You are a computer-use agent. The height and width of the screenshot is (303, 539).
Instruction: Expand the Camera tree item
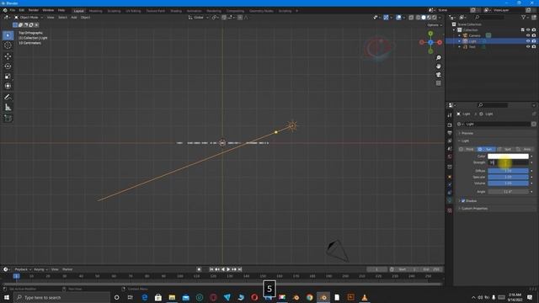pyautogui.click(x=459, y=35)
